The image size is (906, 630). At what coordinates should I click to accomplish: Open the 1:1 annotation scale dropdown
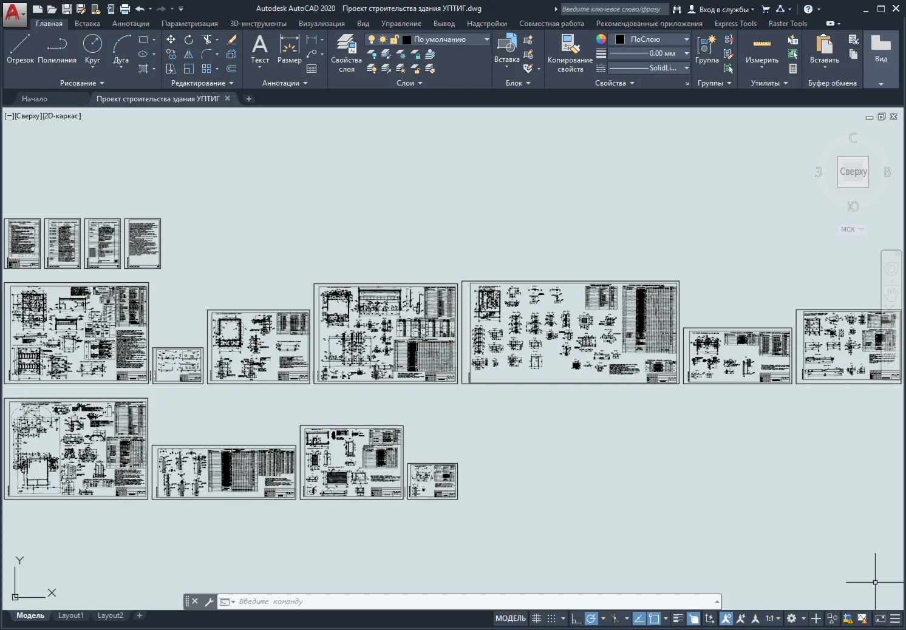(x=772, y=618)
